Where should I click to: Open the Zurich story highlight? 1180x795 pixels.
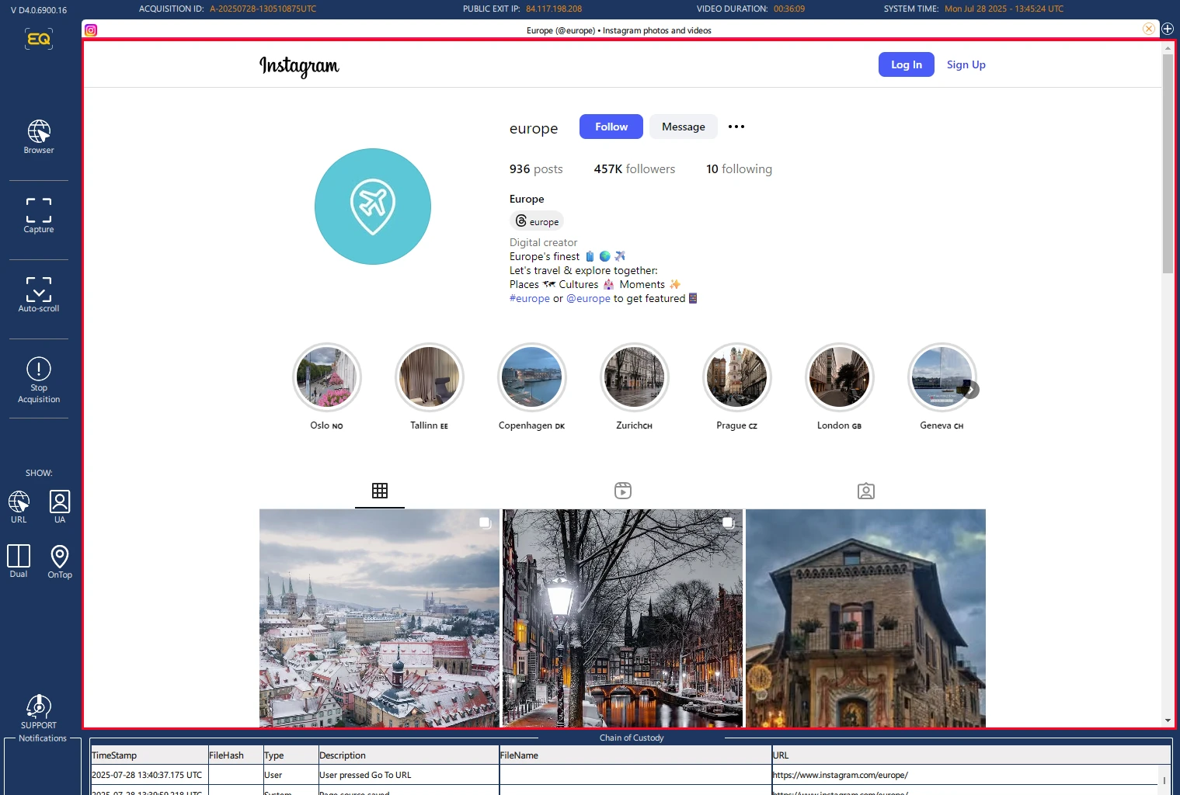(x=635, y=377)
